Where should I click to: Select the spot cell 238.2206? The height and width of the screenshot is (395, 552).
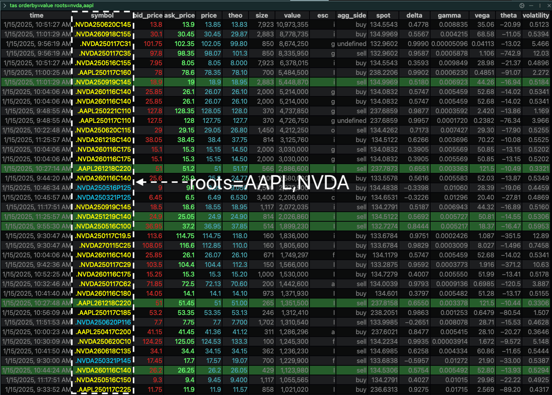(x=384, y=72)
